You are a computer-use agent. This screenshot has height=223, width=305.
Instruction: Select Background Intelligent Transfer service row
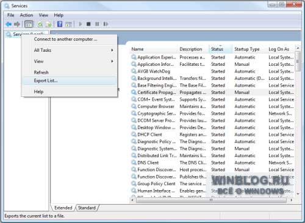click(x=212, y=78)
